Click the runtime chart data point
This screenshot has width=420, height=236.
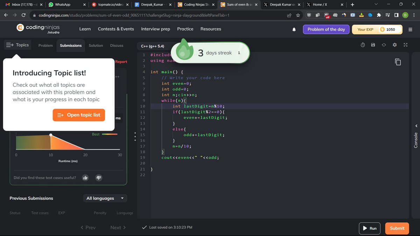tap(51, 135)
